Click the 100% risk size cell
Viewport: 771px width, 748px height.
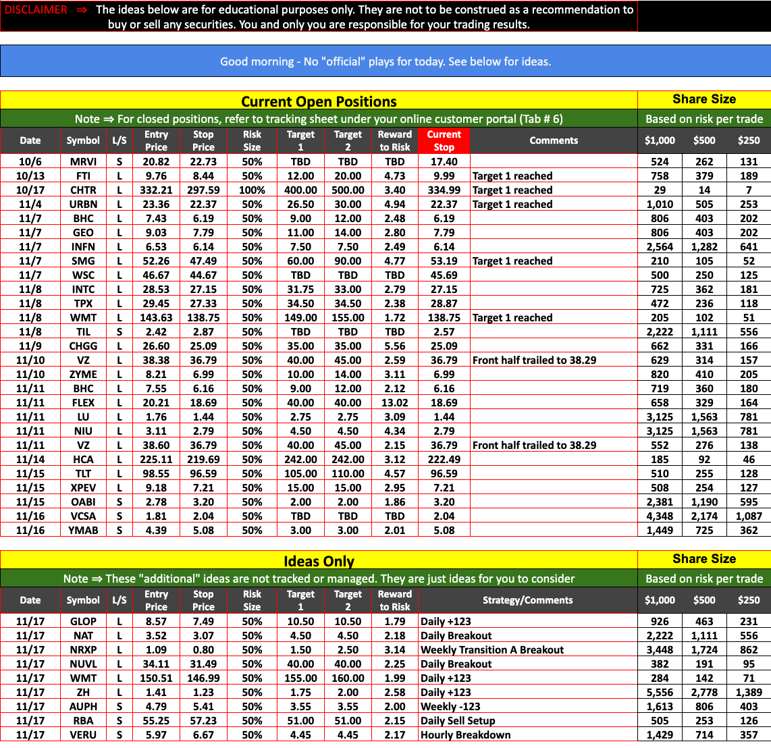coord(252,190)
